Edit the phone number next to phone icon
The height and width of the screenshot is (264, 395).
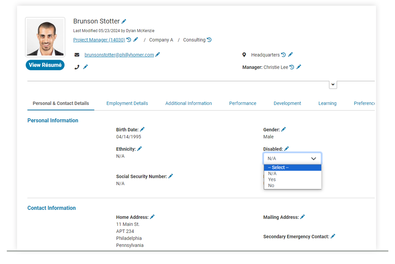pyautogui.click(x=85, y=67)
